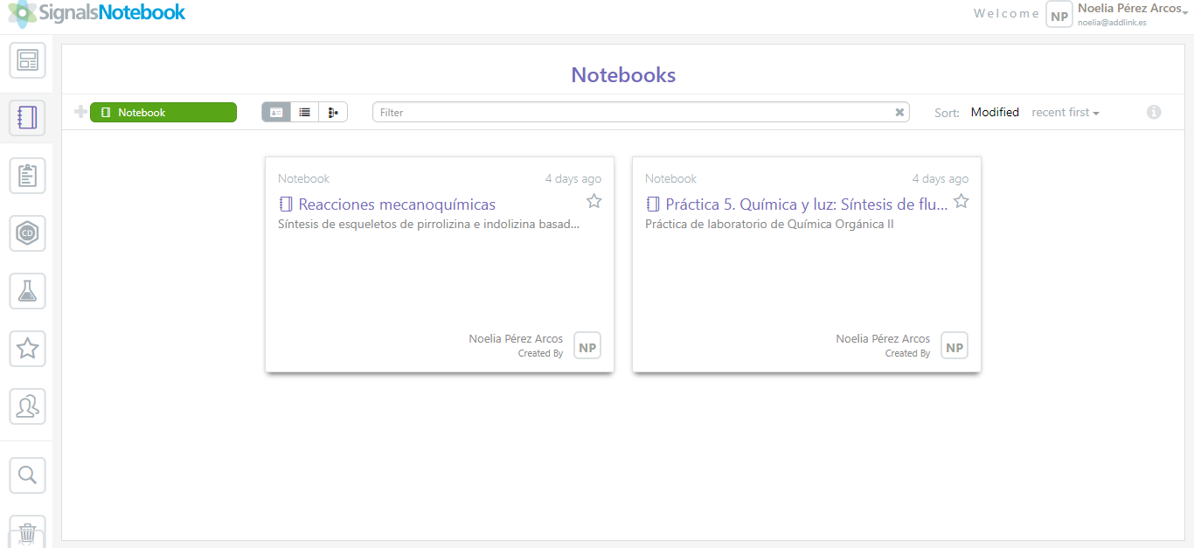Screen dimensions: 1194x548
Task: Open the trash bin sidebar icon
Action: coord(27,531)
